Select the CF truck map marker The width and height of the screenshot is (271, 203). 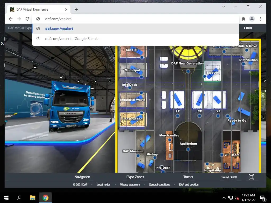pos(200,116)
